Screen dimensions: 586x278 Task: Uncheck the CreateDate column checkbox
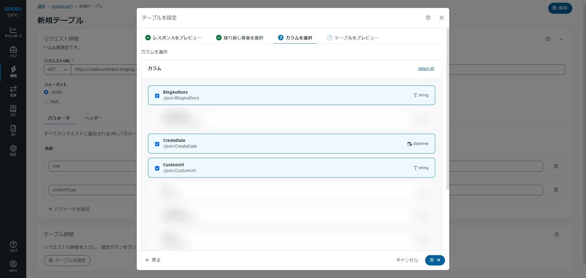[x=157, y=144]
